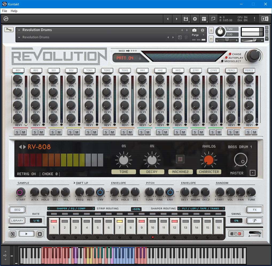
Task: Cycle shaper routing right of FLT / LOFI / TAPE / TRANS
Action: point(223,208)
